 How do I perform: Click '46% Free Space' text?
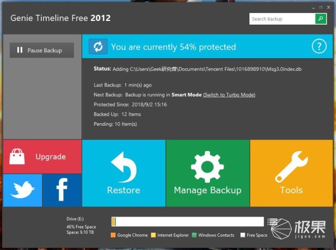point(81,227)
